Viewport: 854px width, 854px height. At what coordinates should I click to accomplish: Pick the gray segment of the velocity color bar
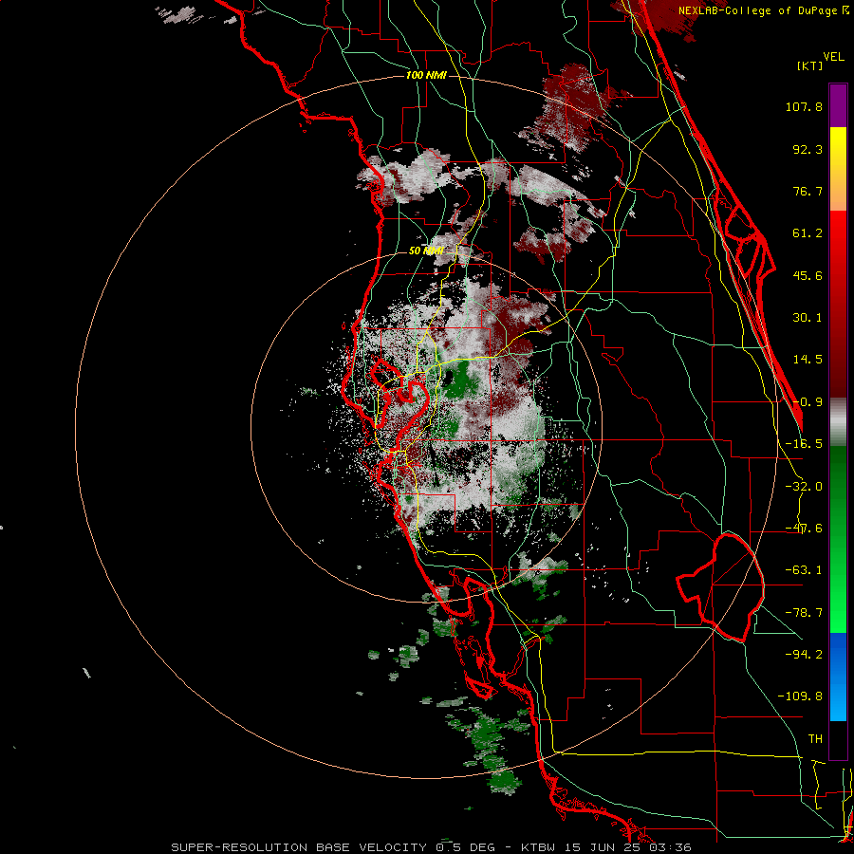pyautogui.click(x=838, y=422)
